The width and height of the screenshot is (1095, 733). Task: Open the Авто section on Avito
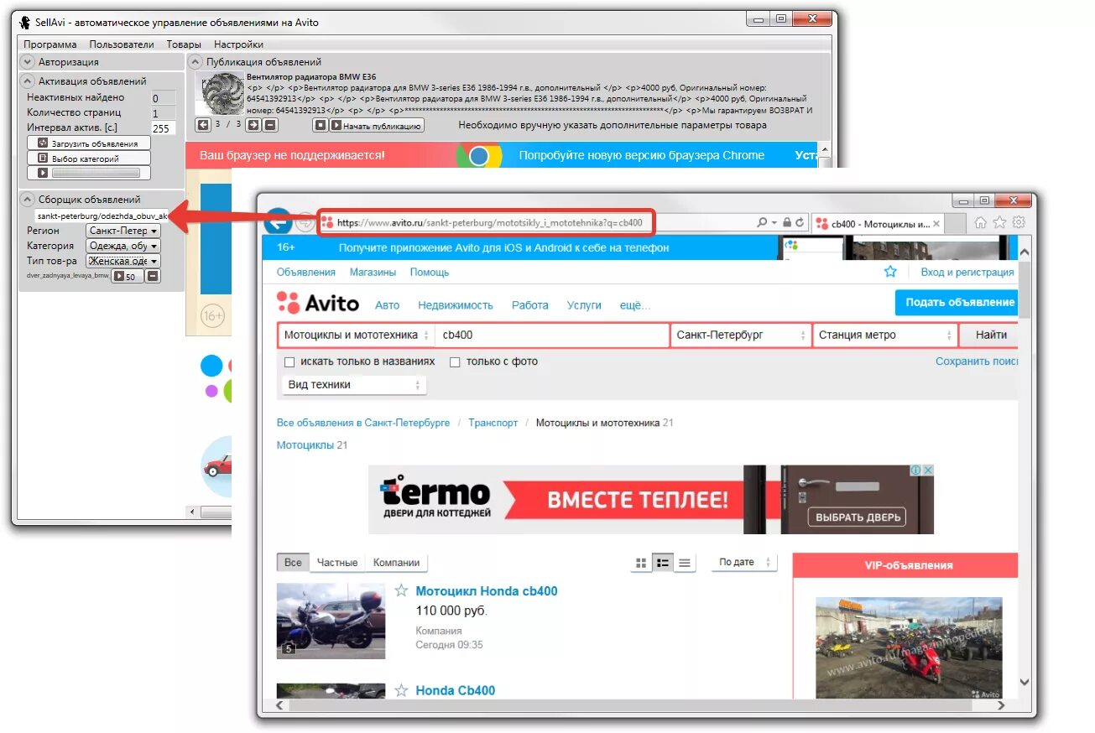388,305
